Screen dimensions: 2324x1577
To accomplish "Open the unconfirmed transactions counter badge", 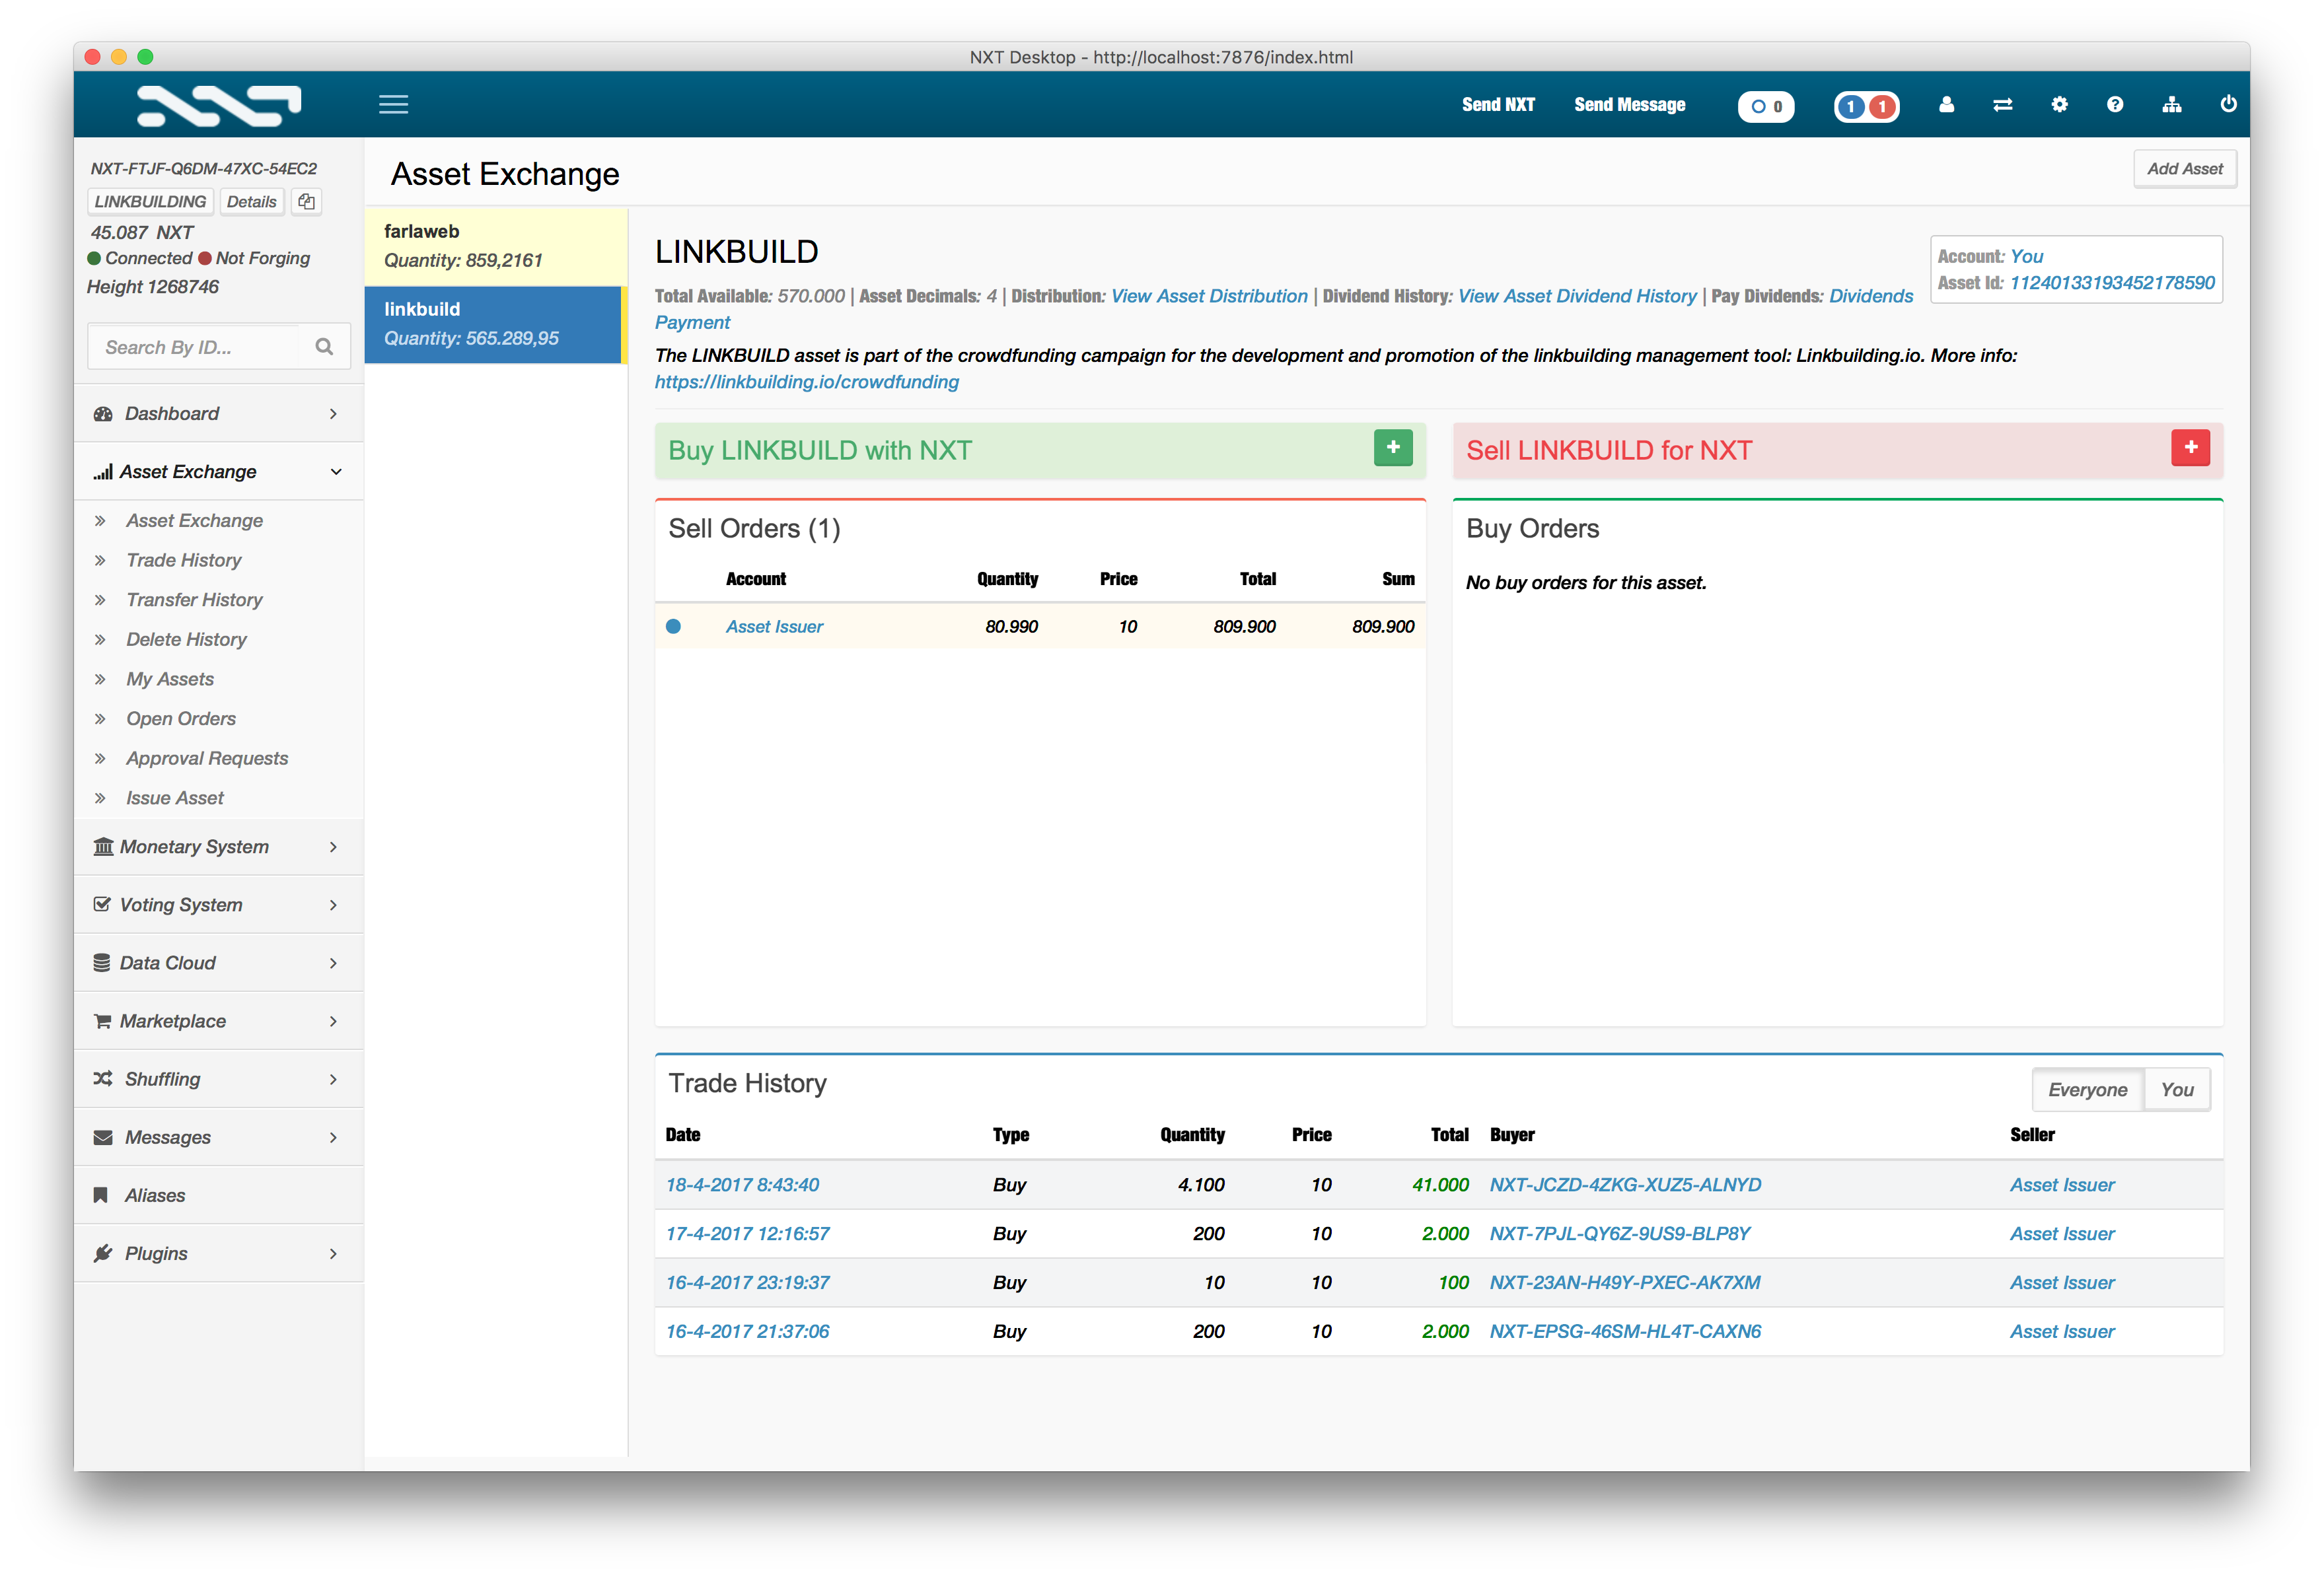I will 1766,106.
